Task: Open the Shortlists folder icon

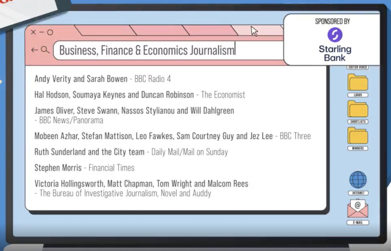Action: click(x=358, y=109)
